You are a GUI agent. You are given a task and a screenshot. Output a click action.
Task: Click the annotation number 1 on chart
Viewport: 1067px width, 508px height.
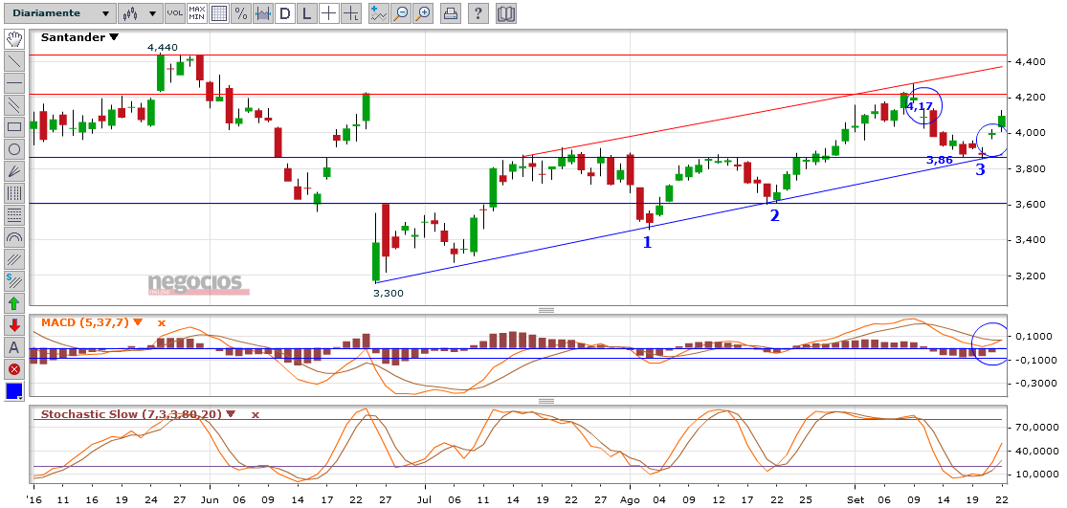pyautogui.click(x=647, y=241)
